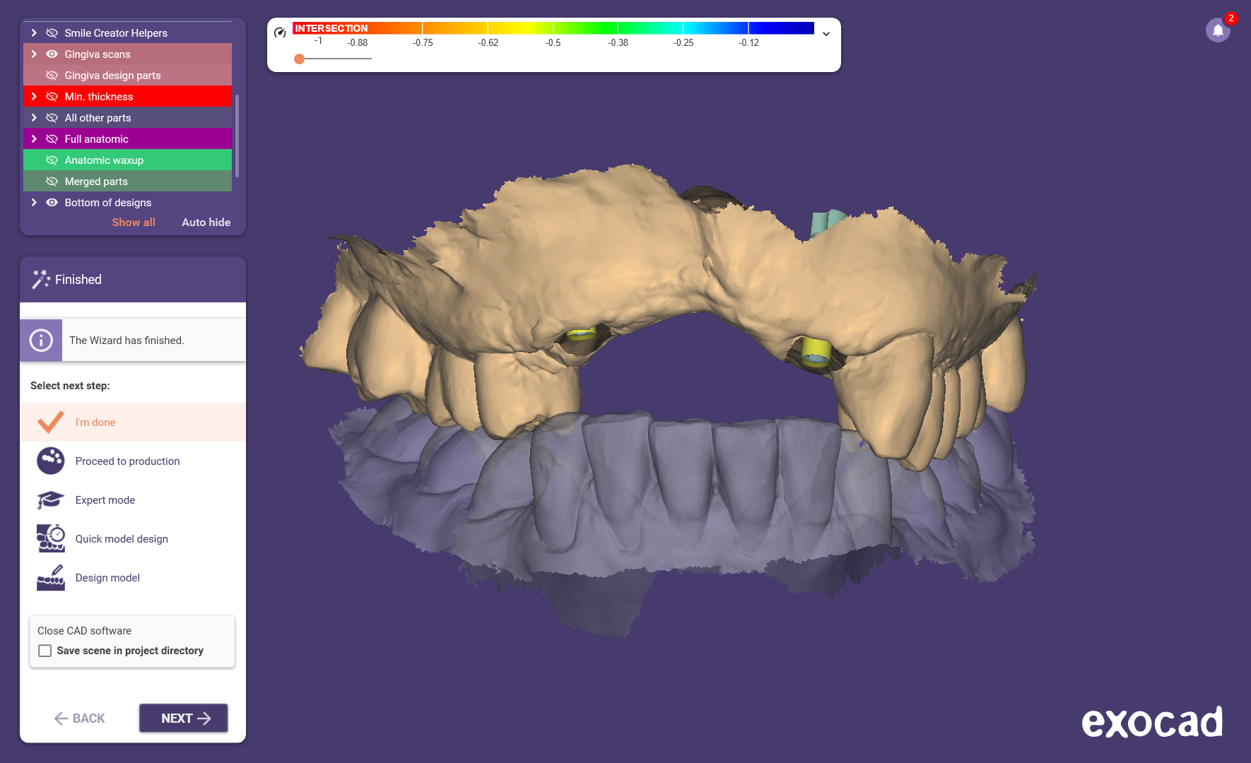1251x763 pixels.
Task: Click the Expert mode graduation cap icon
Action: coord(51,500)
